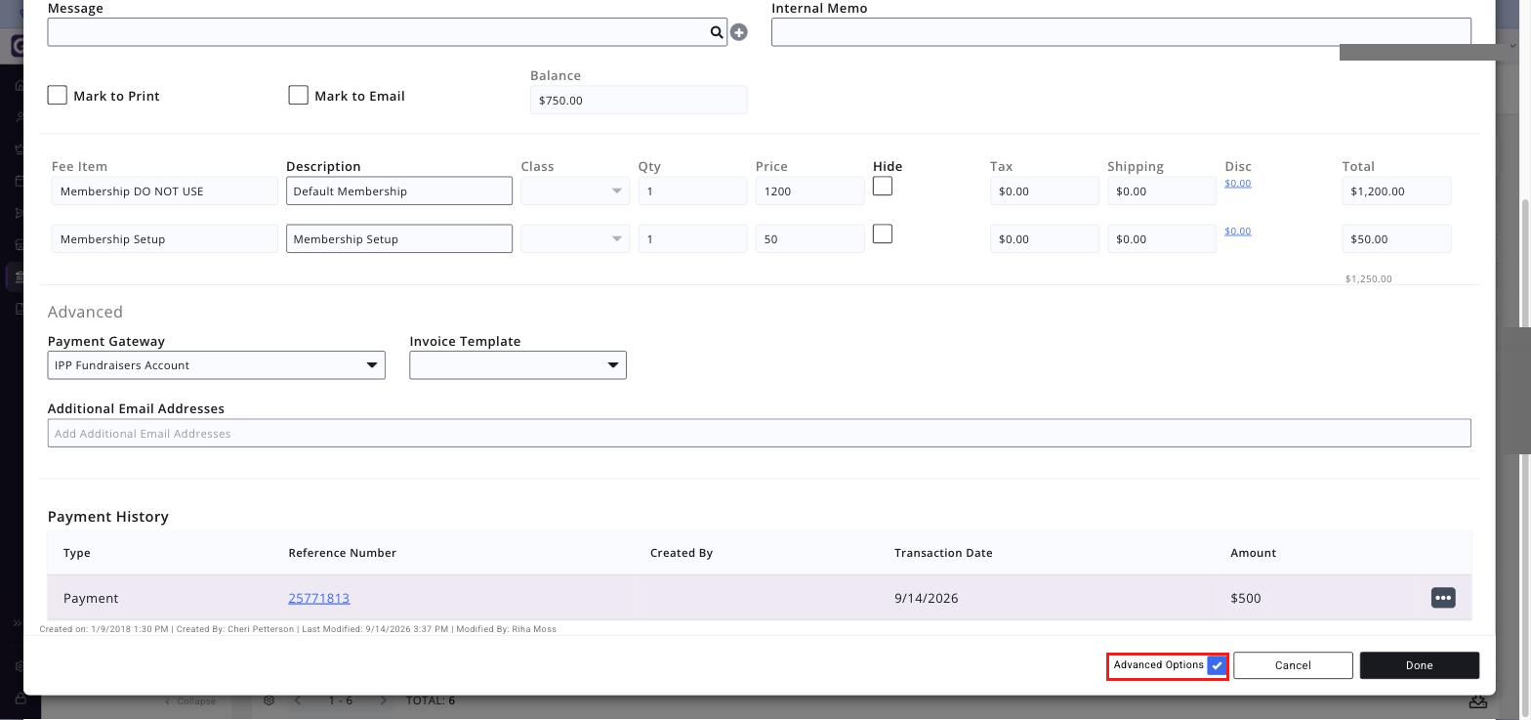Click the Membership DO NOT USE fee item

click(x=165, y=191)
